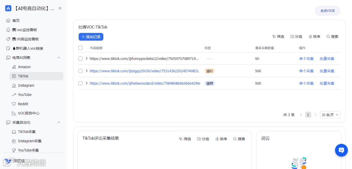Screen dimensions: 352x169
Task: Click the icon beside YouTube采集
Action: [14, 150]
